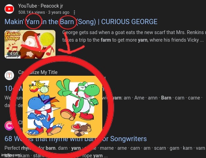Click the YouTube favicon icon

(x=9, y=9)
